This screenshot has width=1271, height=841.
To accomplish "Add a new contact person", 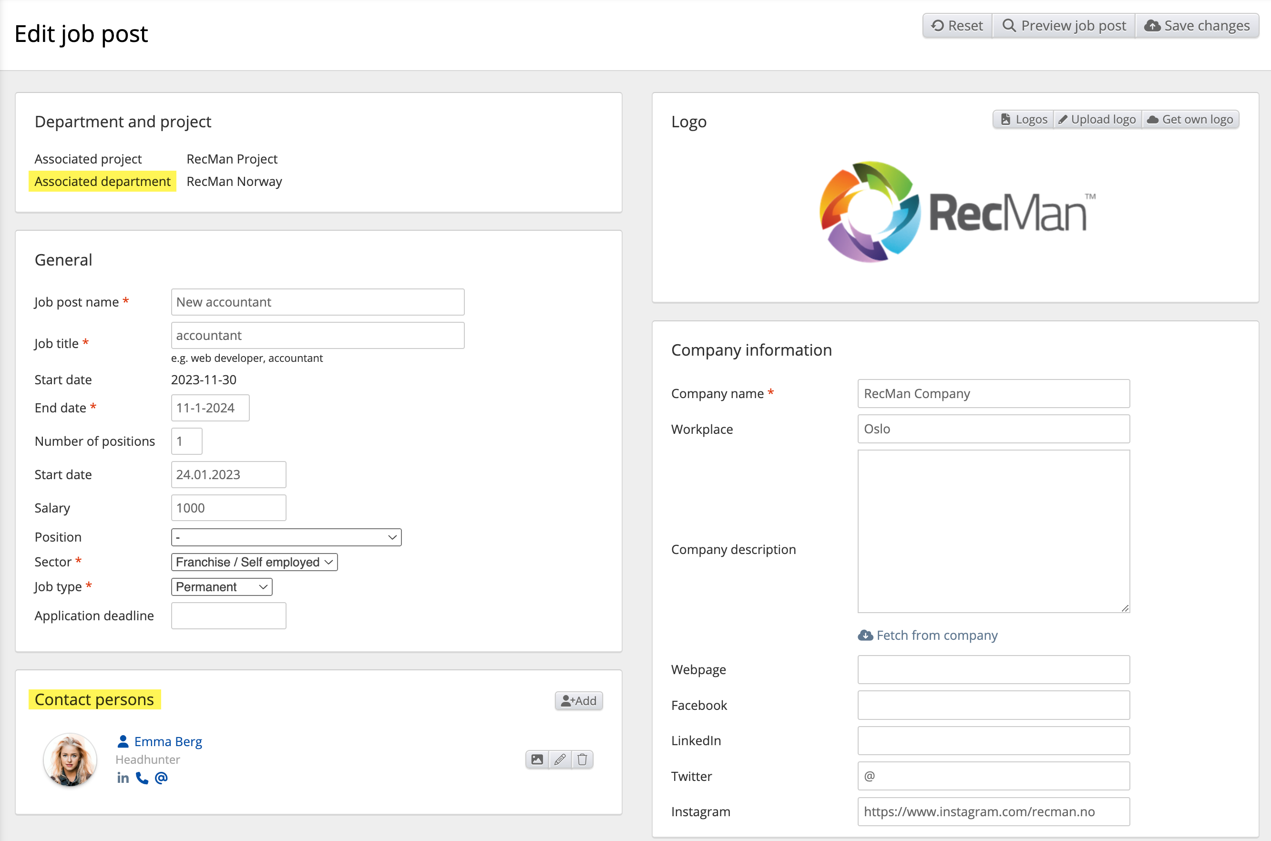I will point(579,700).
